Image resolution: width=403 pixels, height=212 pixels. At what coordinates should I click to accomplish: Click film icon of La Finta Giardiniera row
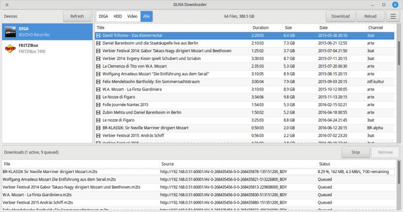(98, 90)
